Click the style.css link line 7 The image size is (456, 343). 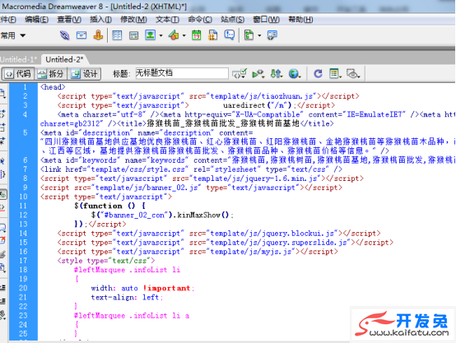tap(191, 169)
